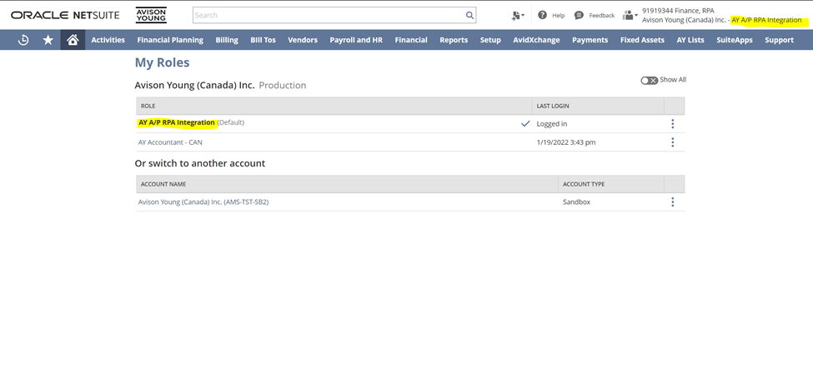Open the Feedback speech bubble icon
Screen dimensions: 813x383
point(579,16)
